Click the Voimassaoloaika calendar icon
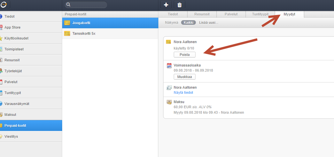The height and width of the screenshot is (157, 334). pyautogui.click(x=169, y=66)
